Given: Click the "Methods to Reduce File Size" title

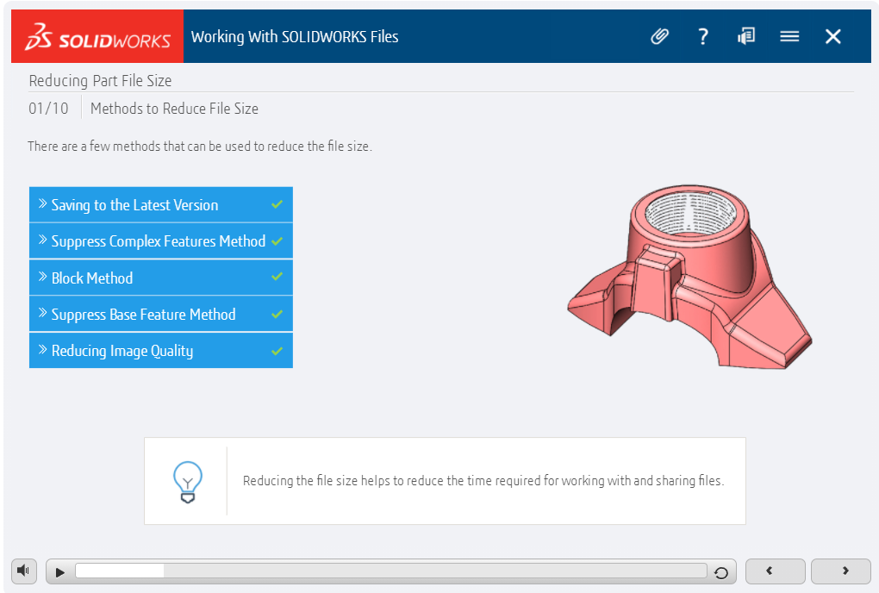Looking at the screenshot, I should (174, 109).
